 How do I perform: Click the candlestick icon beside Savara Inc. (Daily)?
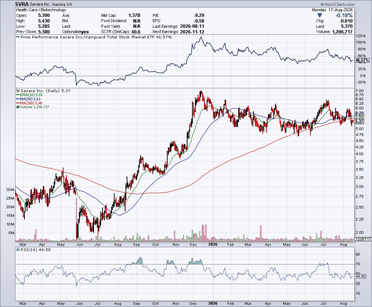(x=18, y=91)
